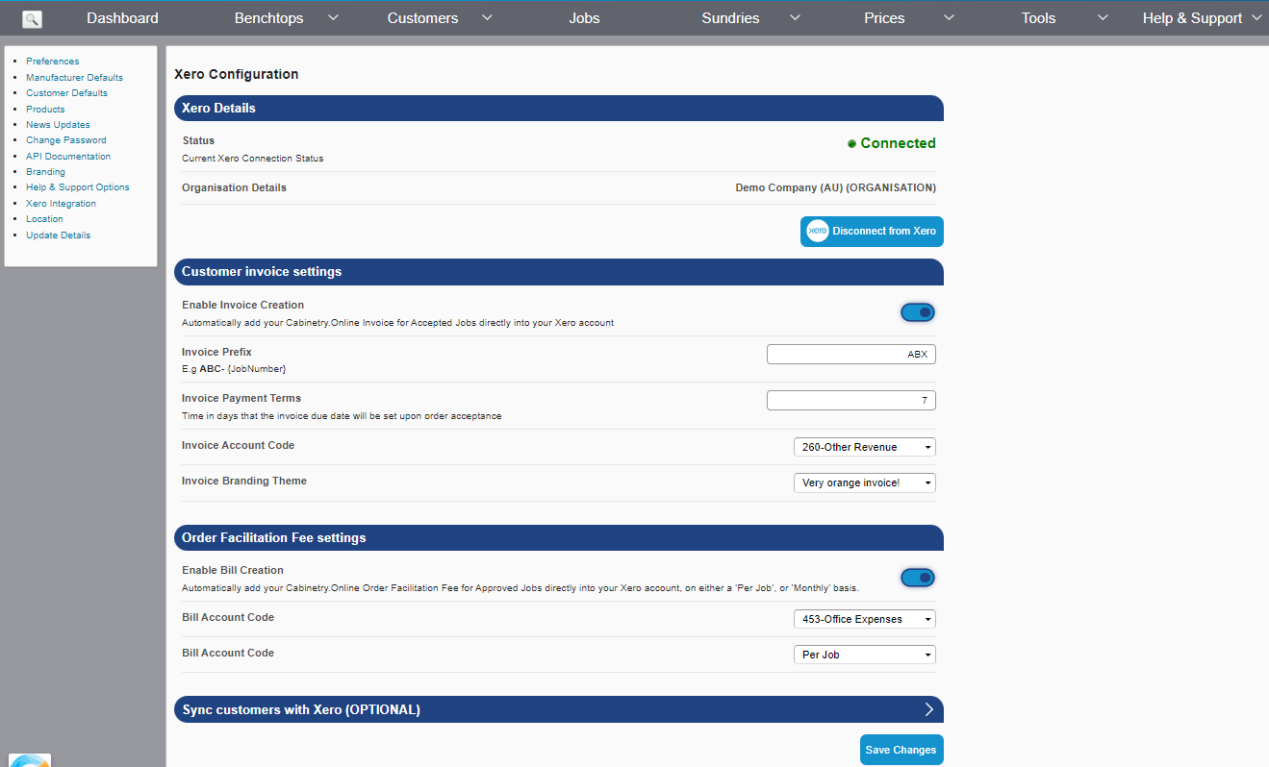Viewport: 1269px width, 767px height.
Task: Expand Help & Support menu chevron
Action: tap(1256, 17)
